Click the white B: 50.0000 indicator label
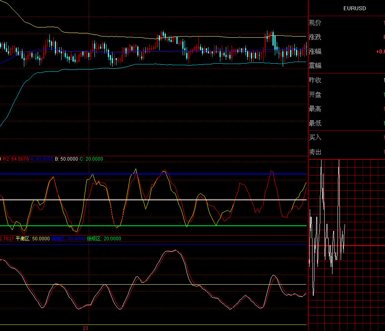 [66, 159]
